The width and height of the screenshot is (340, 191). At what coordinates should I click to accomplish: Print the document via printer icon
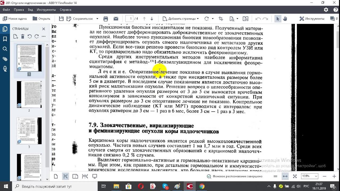coord(106,19)
